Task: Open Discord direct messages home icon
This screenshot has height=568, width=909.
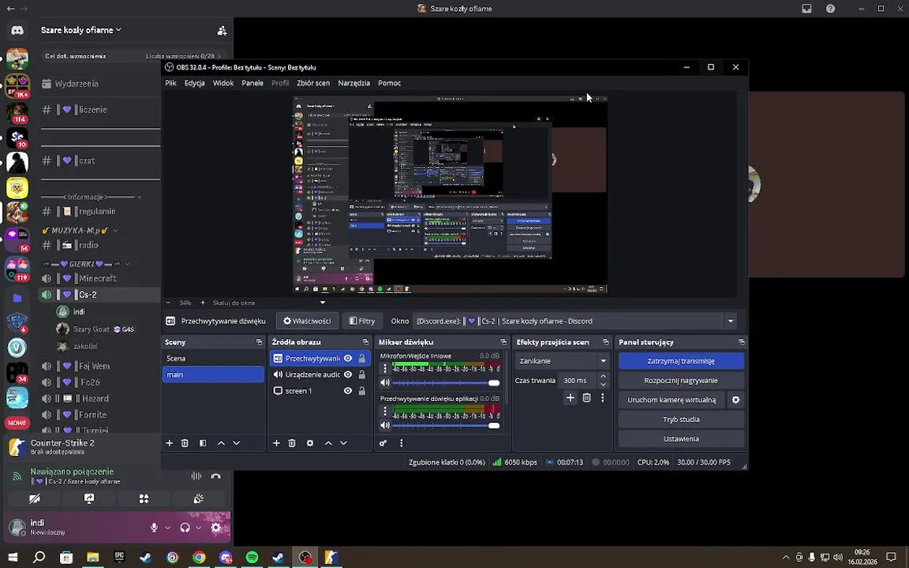Action: click(x=17, y=30)
